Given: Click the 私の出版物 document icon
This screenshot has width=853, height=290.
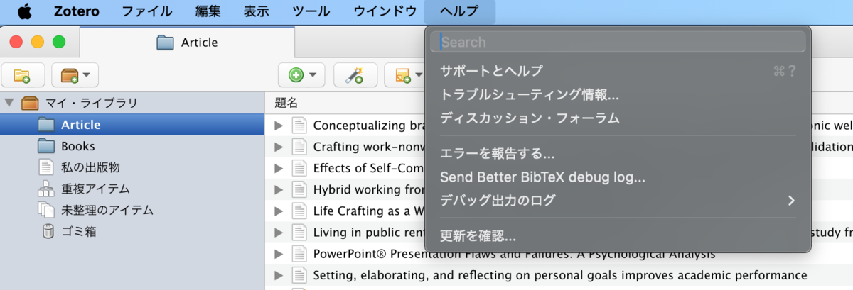Looking at the screenshot, I should 46,167.
